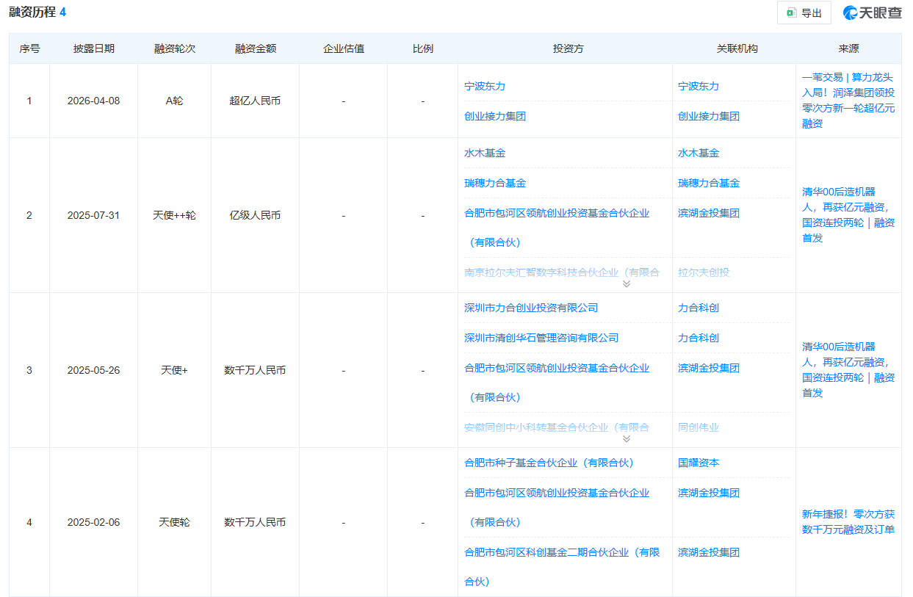This screenshot has height=597, width=913.
Task: Select the 超亿人民币 amount cell
Action: click(x=255, y=101)
